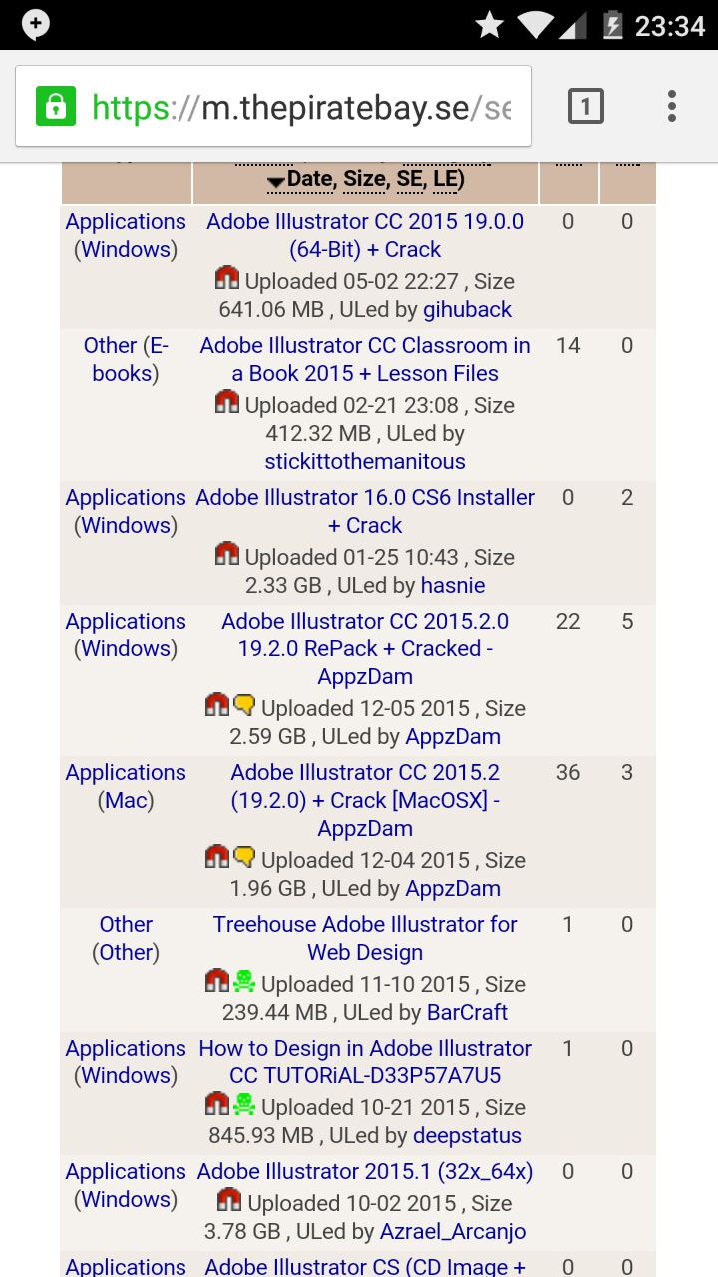Click magnet icon for Illustrator 16.0 CS6 Installer

coord(227,554)
